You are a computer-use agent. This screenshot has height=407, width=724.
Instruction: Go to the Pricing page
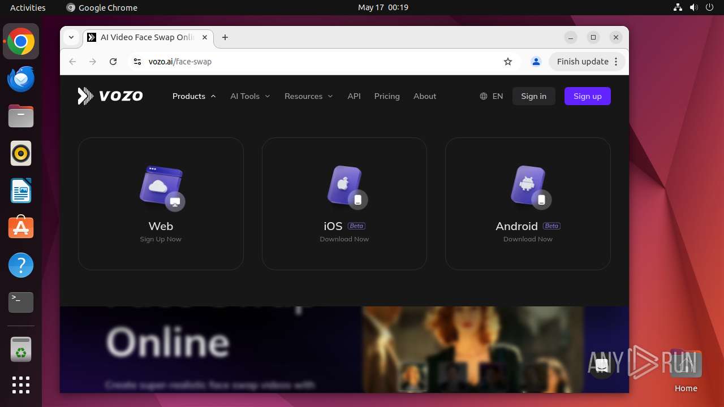[387, 96]
